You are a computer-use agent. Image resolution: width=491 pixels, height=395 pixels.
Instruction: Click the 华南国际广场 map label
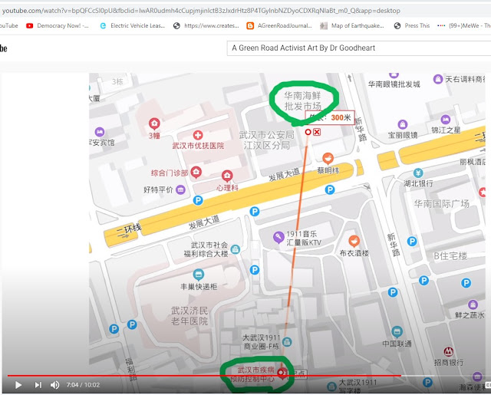click(x=442, y=204)
